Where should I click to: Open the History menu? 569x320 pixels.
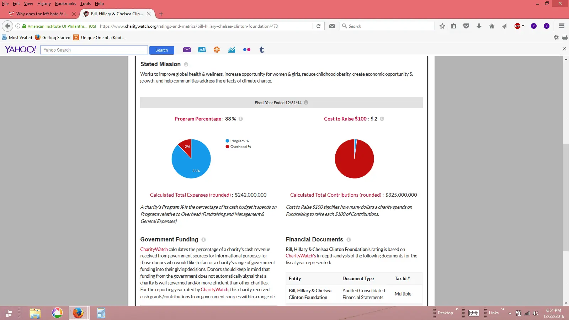[x=44, y=4]
